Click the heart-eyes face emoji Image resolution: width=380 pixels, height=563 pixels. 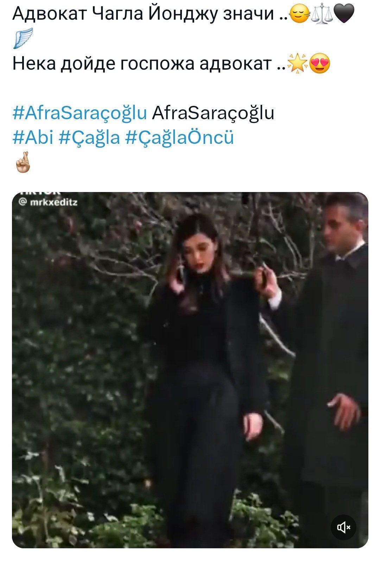320,64
